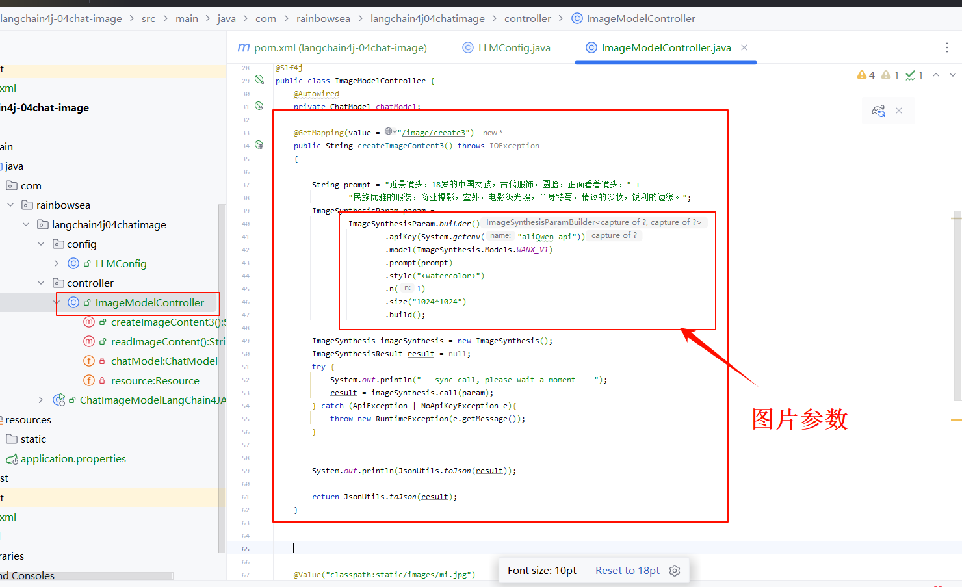Screen dimensions: 962x587
Task: Click globe URL icon beside /image/create3
Action: (x=389, y=132)
